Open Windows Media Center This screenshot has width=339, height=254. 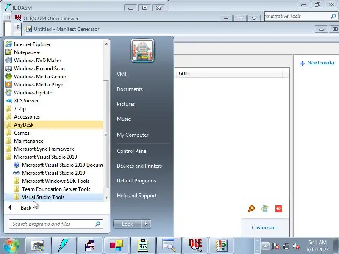(x=53, y=77)
